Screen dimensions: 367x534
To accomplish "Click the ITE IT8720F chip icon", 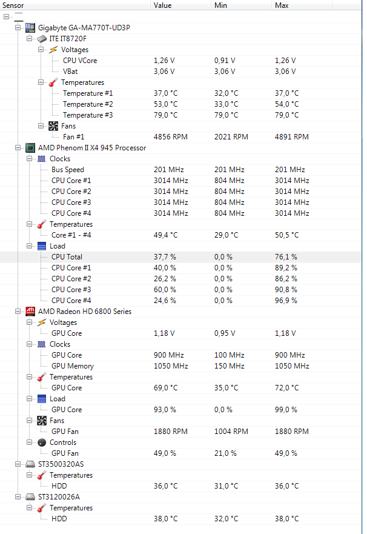I will [42, 39].
